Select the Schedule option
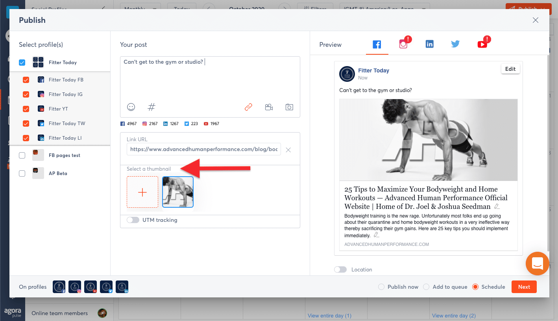Screen dimensions: 558x321 (x=475, y=287)
